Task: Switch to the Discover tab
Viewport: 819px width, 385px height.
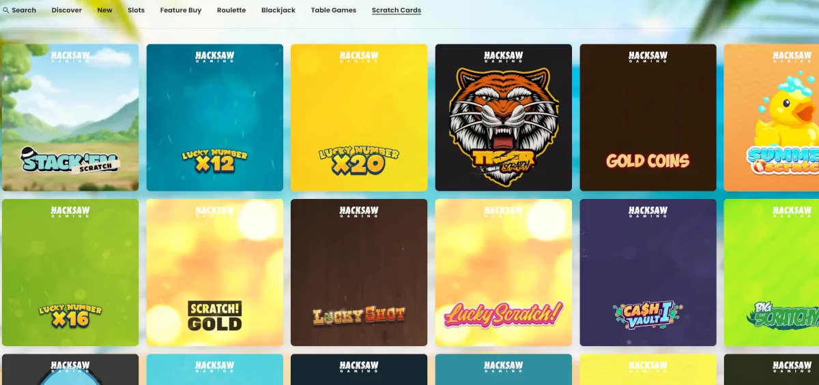Action: pos(67,10)
